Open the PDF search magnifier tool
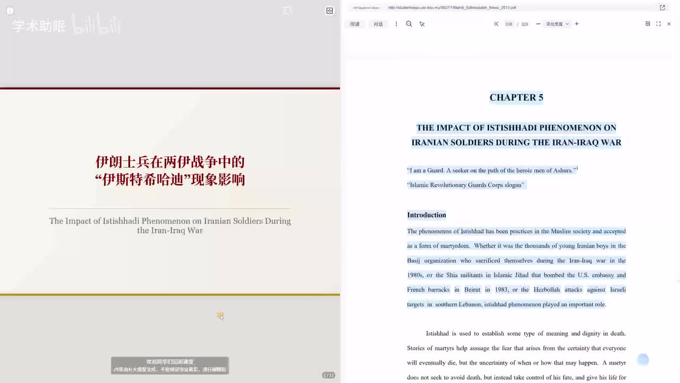This screenshot has width=680, height=383. (x=409, y=24)
